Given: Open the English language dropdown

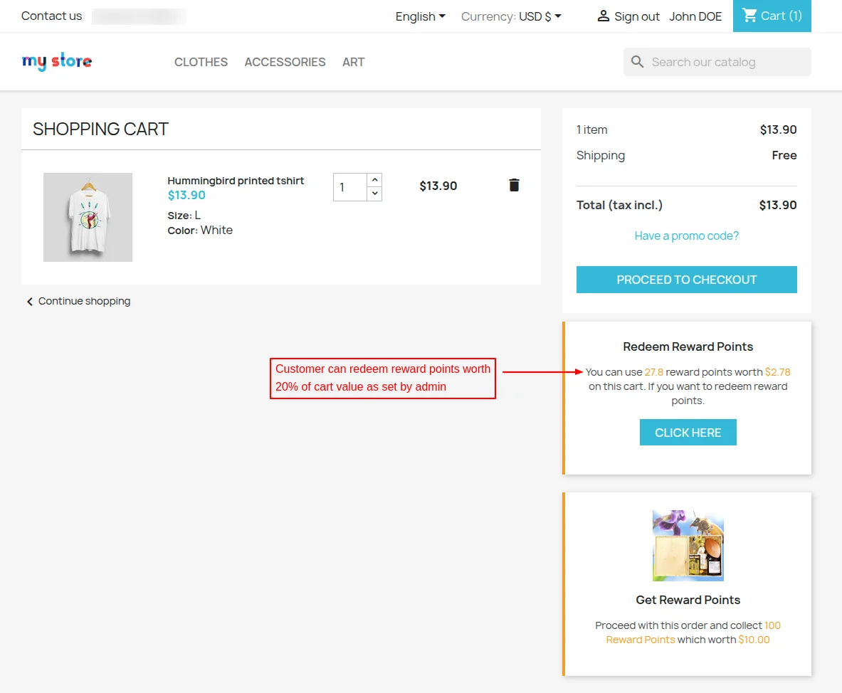Looking at the screenshot, I should pos(419,16).
